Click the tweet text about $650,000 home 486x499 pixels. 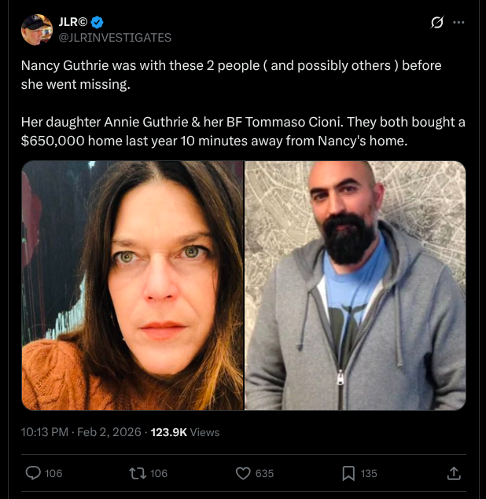tap(243, 131)
